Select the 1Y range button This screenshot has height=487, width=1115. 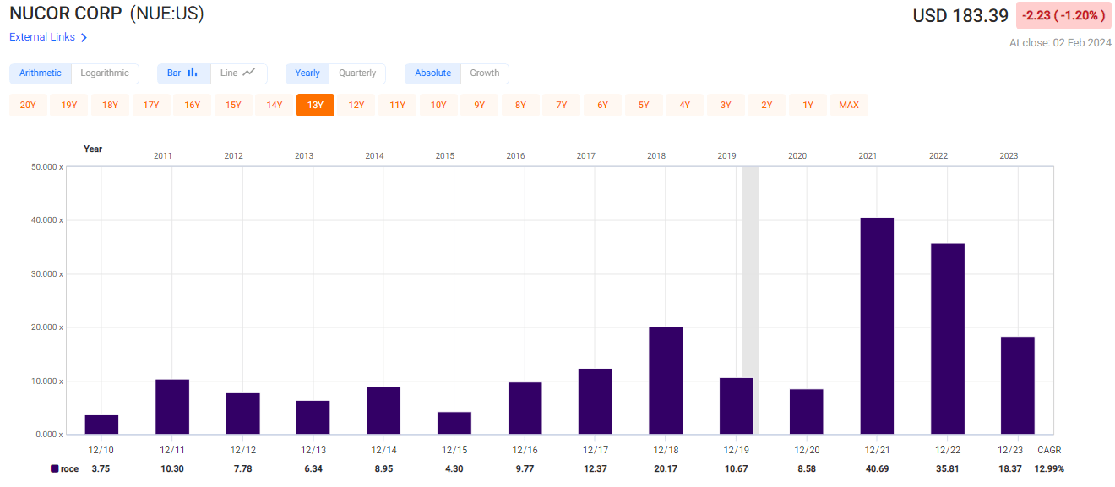tap(808, 105)
